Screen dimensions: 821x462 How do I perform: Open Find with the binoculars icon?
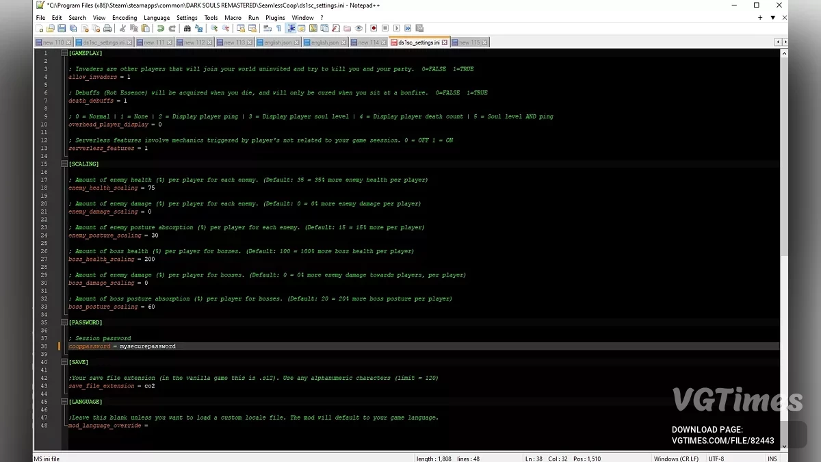point(187,28)
